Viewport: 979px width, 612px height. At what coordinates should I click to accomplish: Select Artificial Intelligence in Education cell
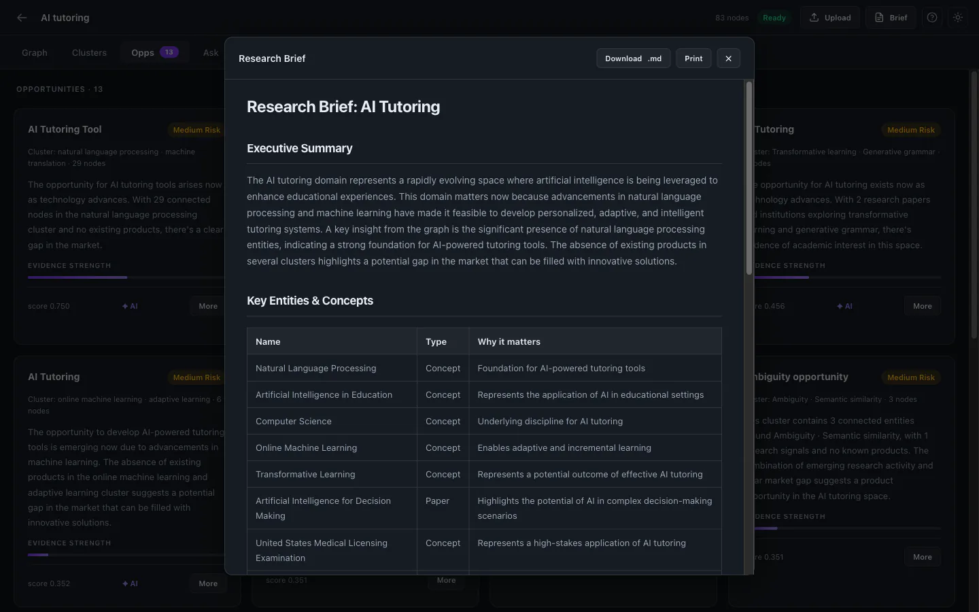(332, 394)
